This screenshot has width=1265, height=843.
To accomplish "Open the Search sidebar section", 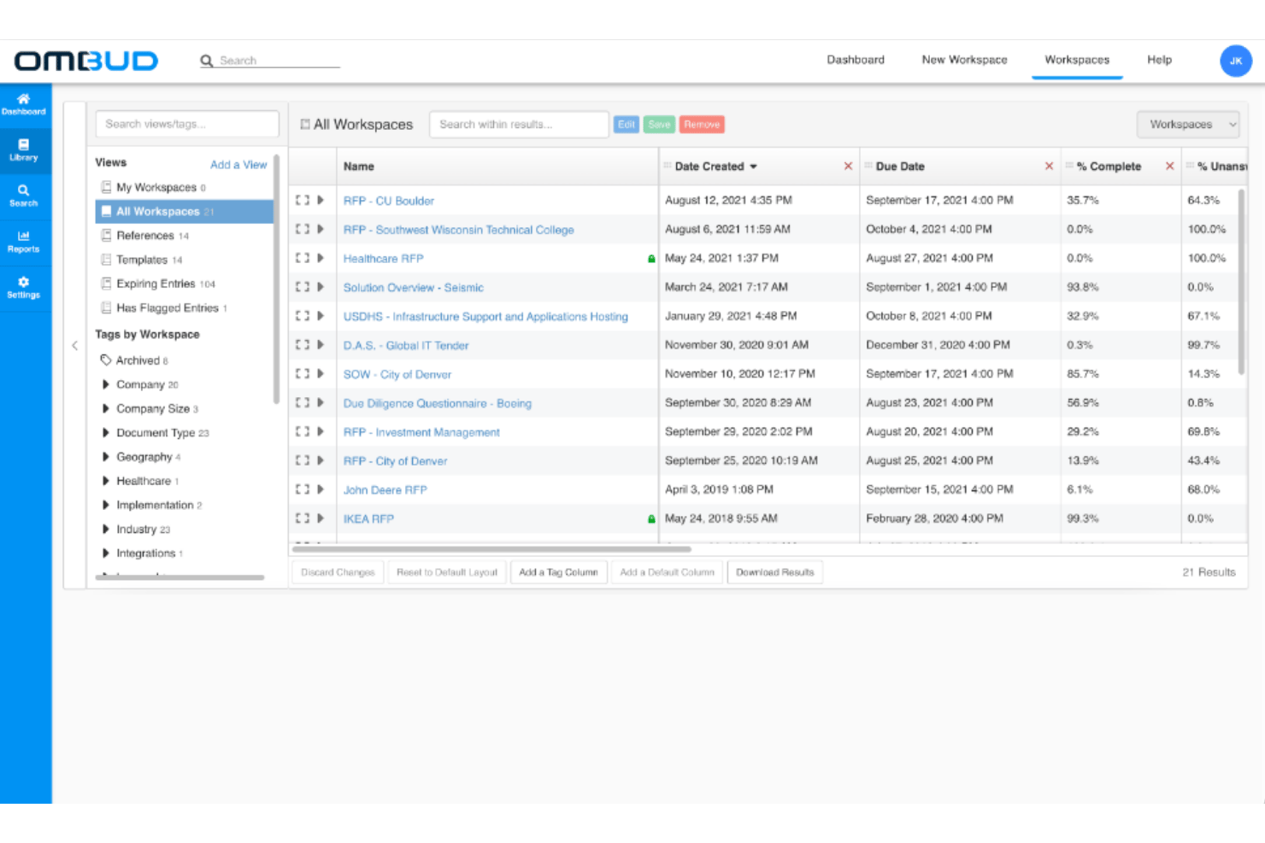I will (24, 196).
